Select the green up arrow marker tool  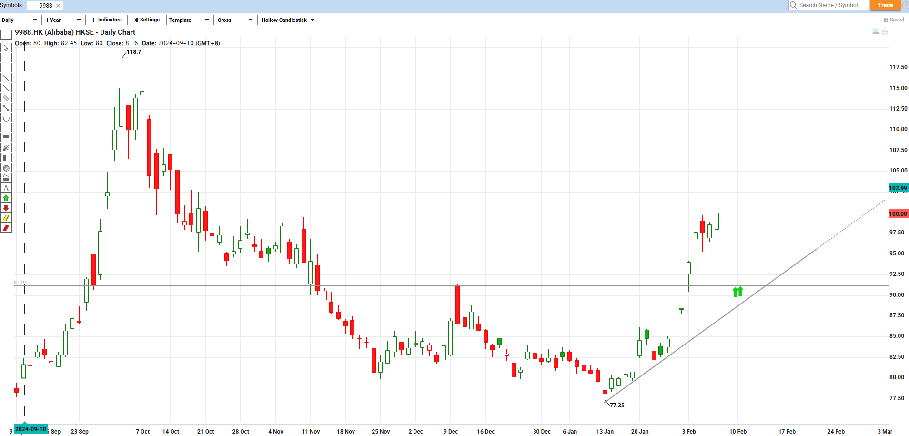[6, 198]
